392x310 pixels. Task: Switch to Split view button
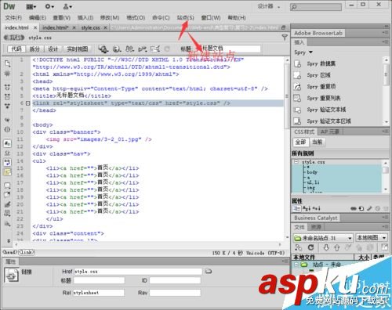point(34,49)
